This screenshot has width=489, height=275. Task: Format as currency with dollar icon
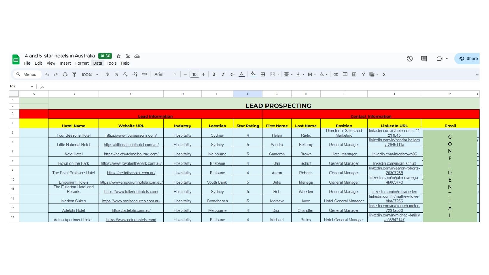[107, 74]
